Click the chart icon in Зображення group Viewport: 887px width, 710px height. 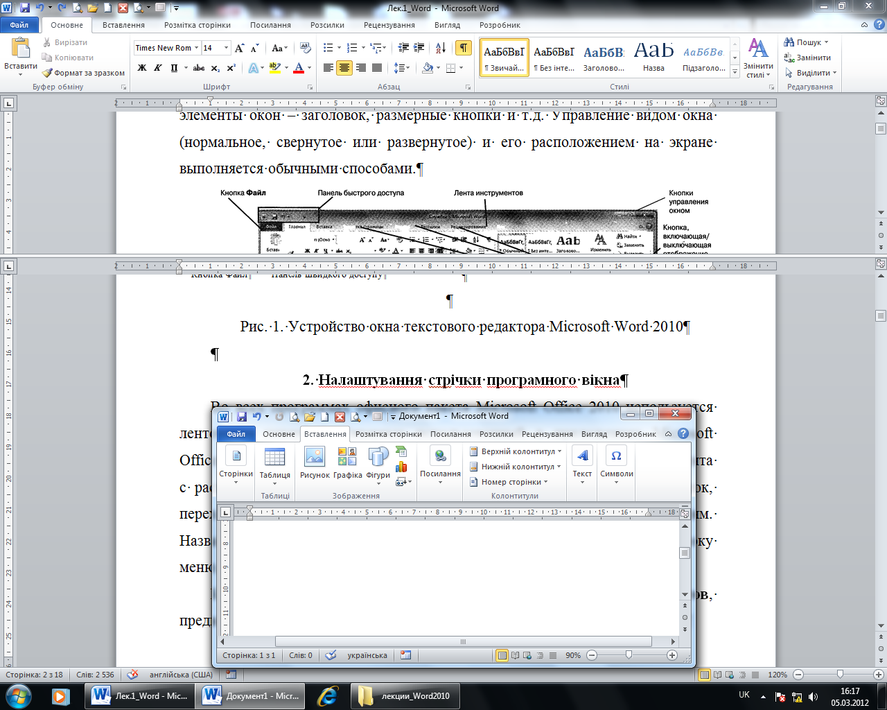tap(401, 467)
